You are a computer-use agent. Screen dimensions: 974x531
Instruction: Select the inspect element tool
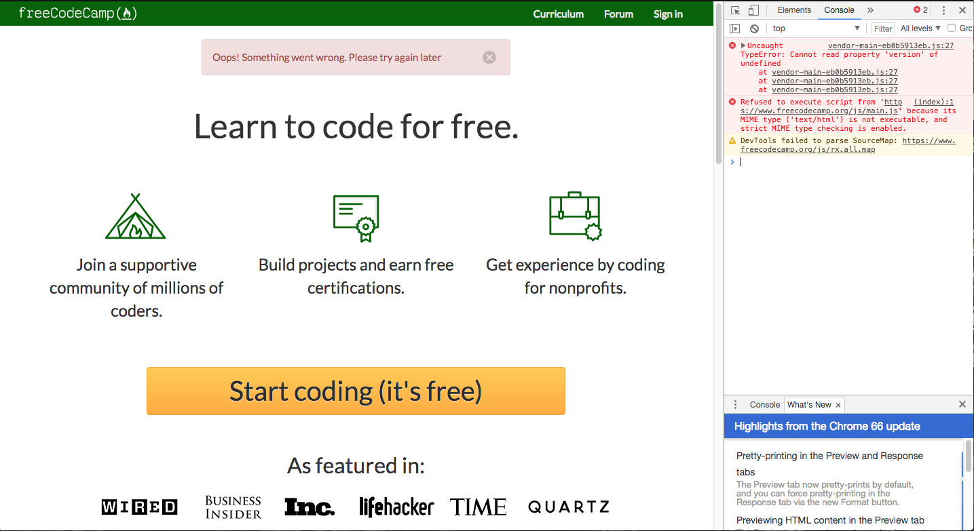[735, 10]
